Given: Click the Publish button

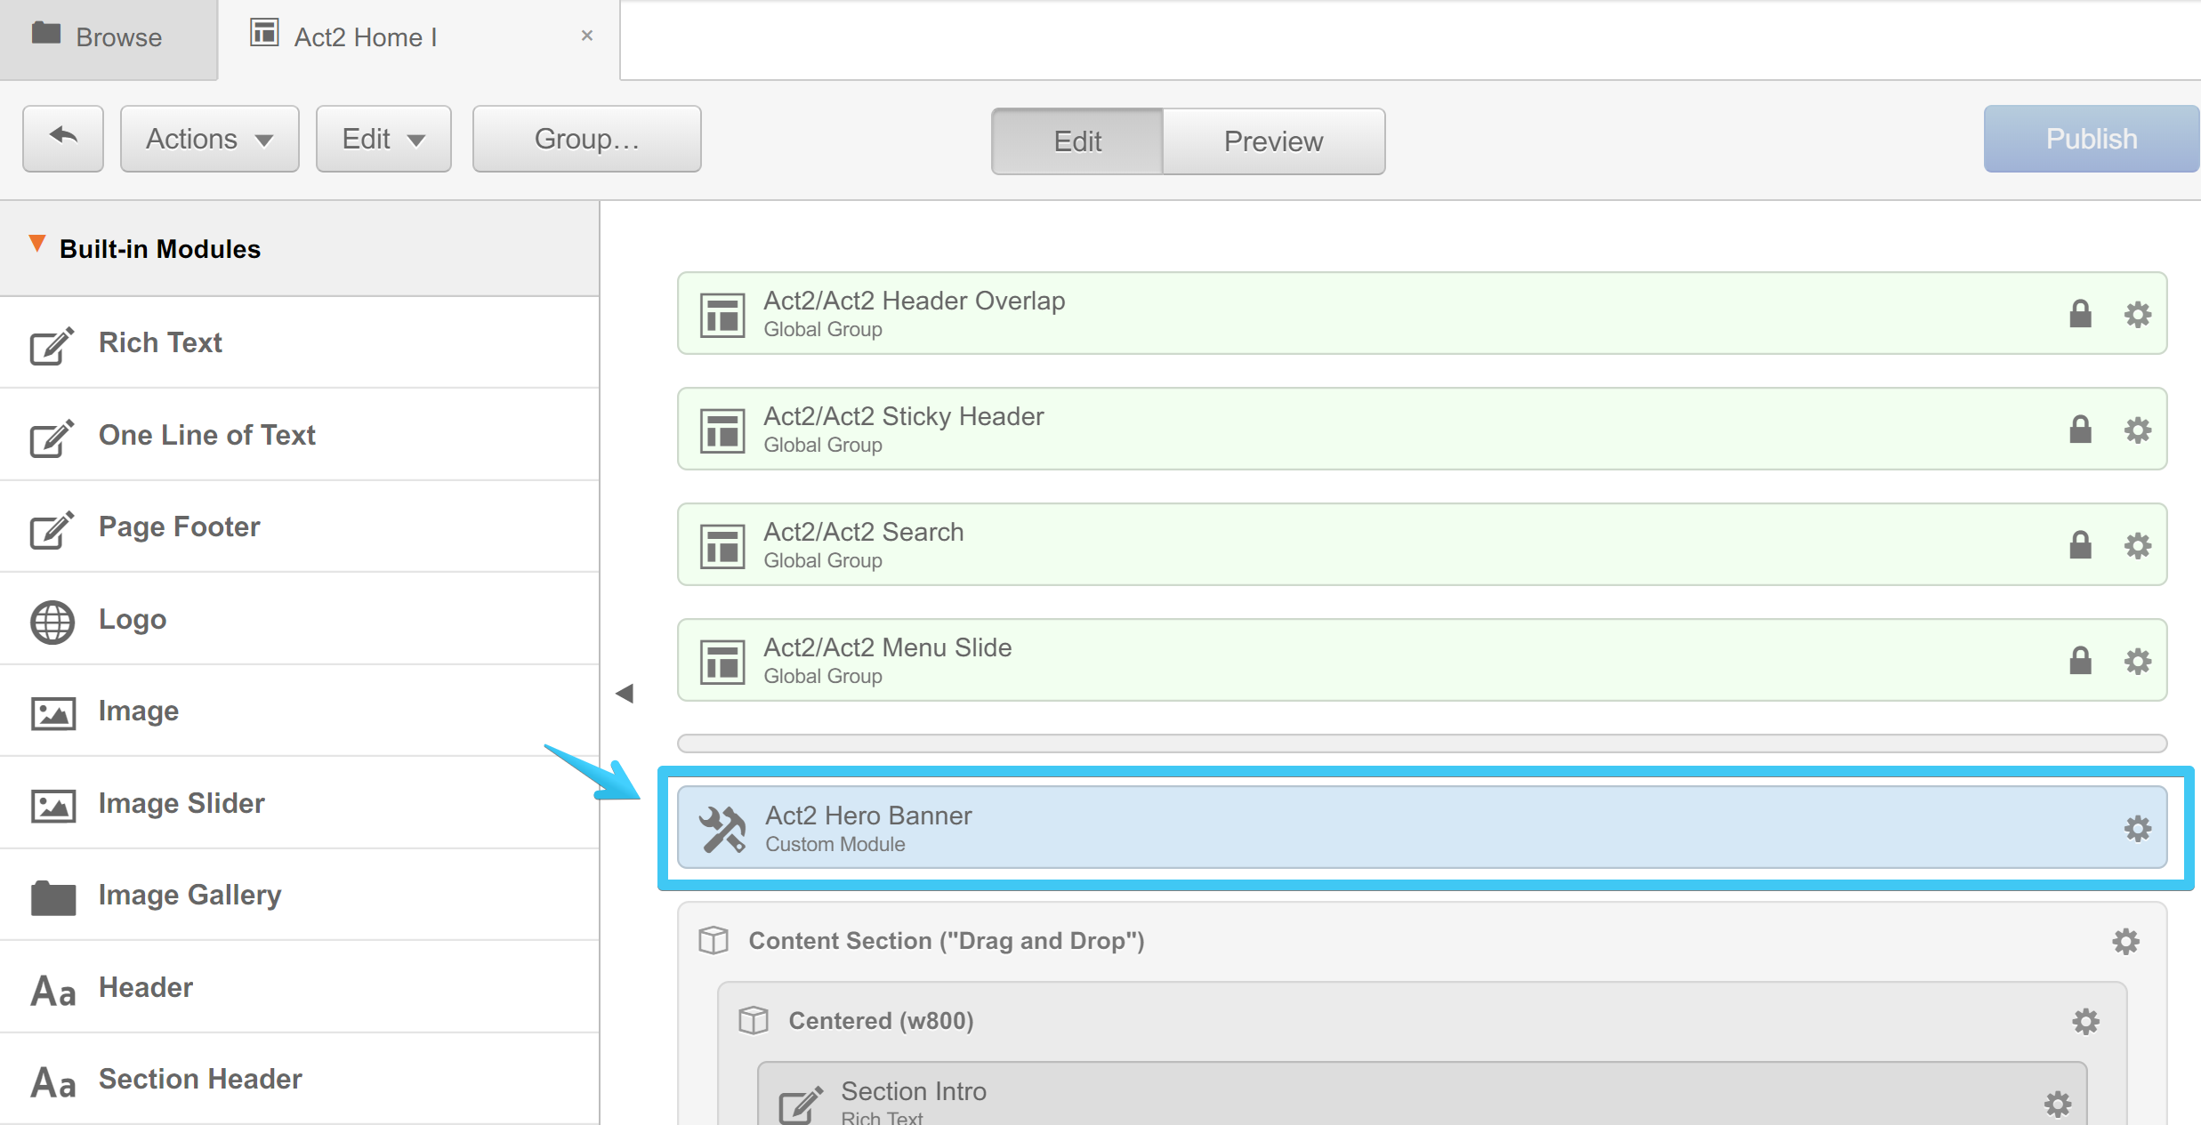Looking at the screenshot, I should pyautogui.click(x=2091, y=139).
